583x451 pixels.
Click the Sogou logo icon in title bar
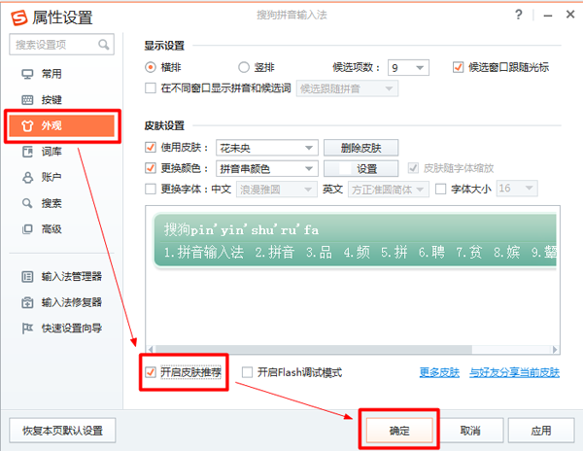(19, 17)
